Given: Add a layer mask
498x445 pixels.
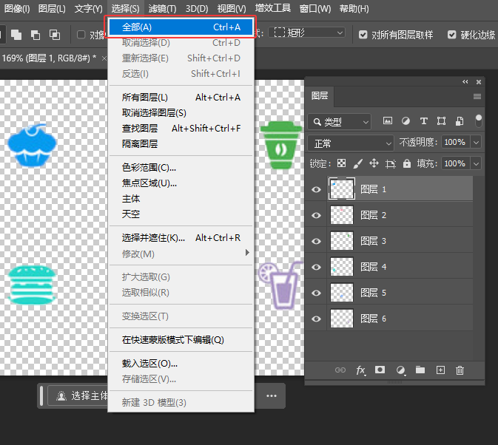Looking at the screenshot, I should click(380, 370).
